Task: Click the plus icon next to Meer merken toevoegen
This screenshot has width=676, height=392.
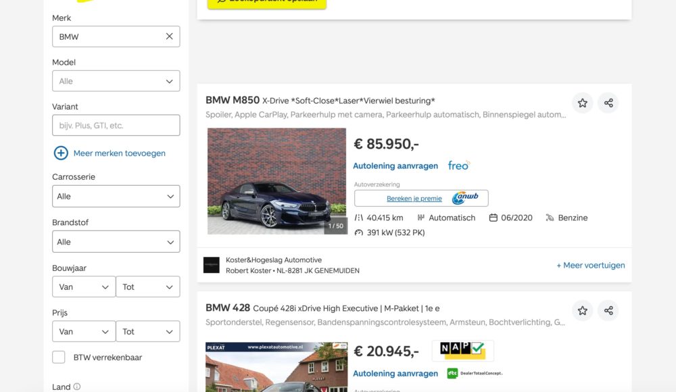Action: [60, 153]
